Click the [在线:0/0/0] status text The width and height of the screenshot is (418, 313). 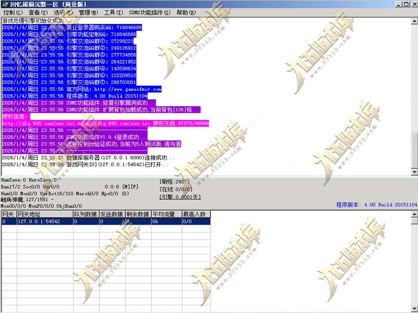coord(176,189)
